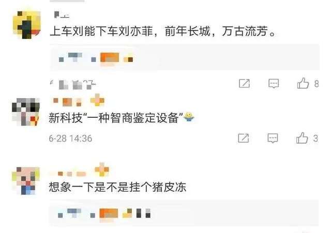This screenshot has width=331, height=233.
Task: Open the first commenter's yellow avatar
Action: (26, 25)
